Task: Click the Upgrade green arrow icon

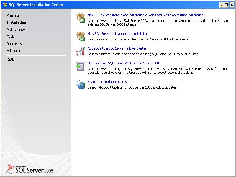Action: click(x=81, y=66)
